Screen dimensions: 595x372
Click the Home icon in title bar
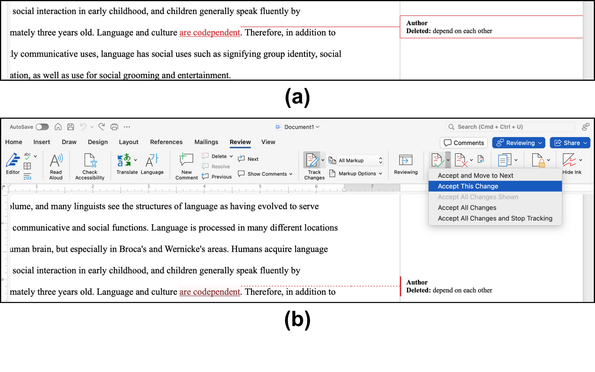click(x=58, y=127)
